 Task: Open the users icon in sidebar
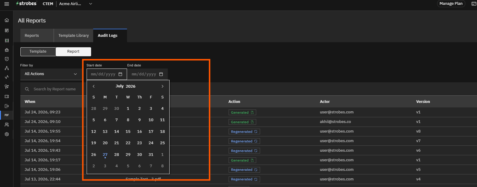tap(7, 125)
